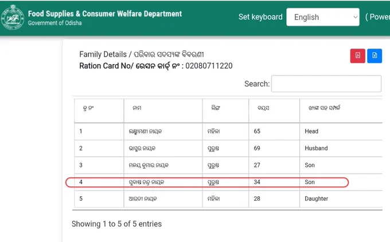Viewport: 390px width, 242px height.
Task: Click the Food Supplies & Consumer Welfare Department title
Action: [x=105, y=14]
